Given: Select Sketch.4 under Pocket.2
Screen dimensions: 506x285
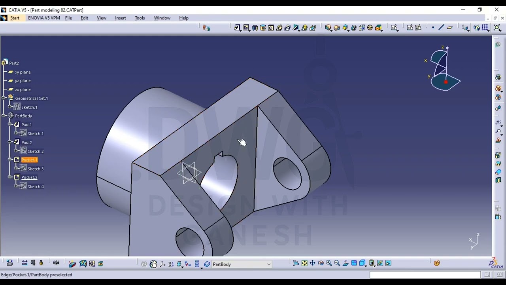Looking at the screenshot, I should click(36, 186).
